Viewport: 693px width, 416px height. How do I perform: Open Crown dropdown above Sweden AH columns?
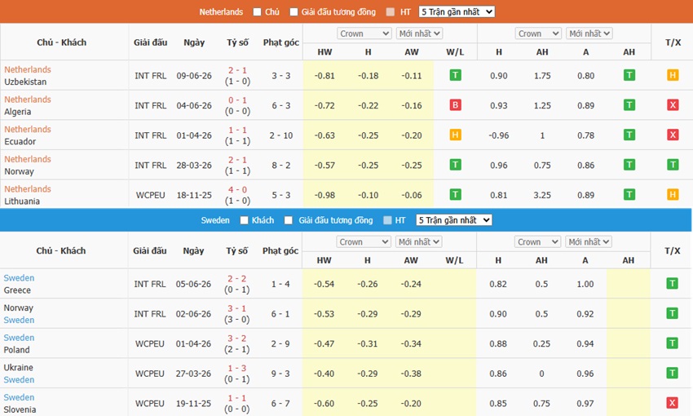(x=537, y=241)
